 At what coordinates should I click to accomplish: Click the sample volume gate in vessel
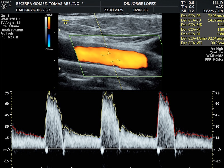click(110, 57)
